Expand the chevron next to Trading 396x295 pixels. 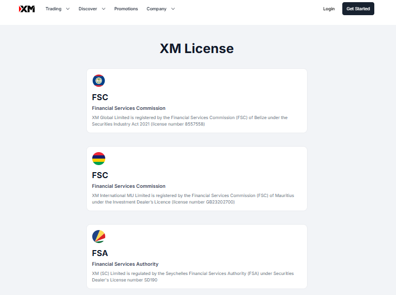coord(68,9)
